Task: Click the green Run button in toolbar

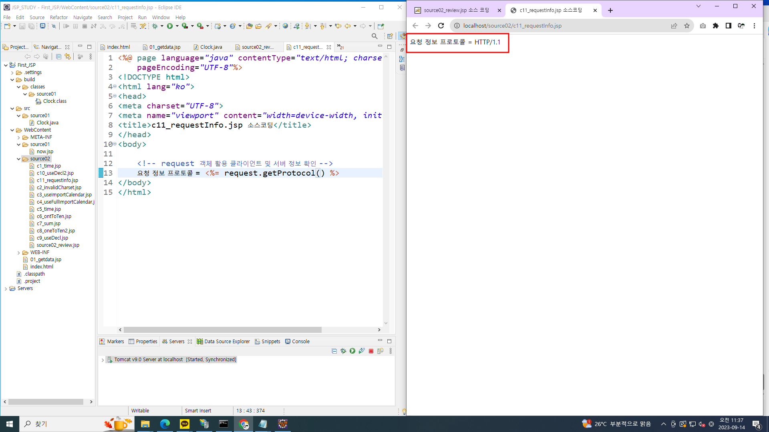Action: pos(170,26)
